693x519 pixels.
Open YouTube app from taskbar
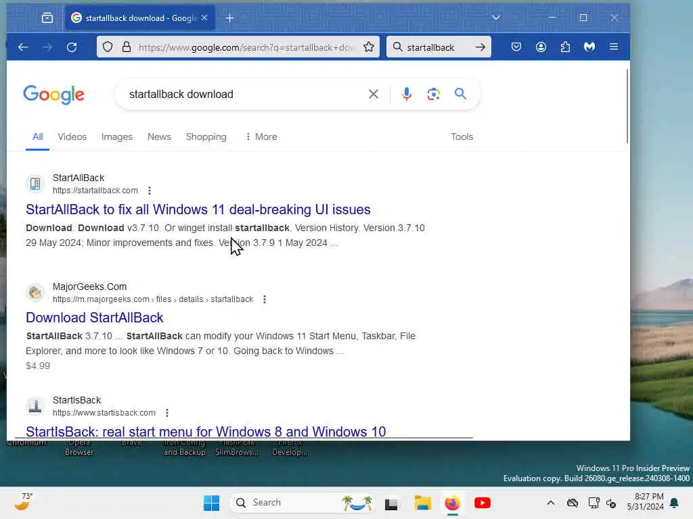tap(482, 503)
